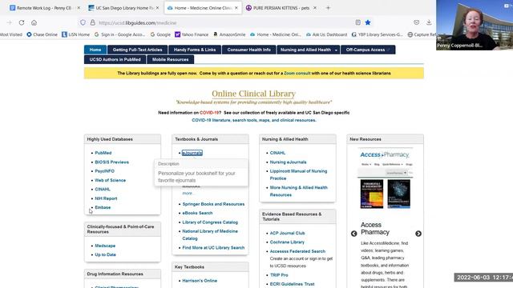Image resolution: width=513 pixels, height=288 pixels.
Task: Click previous arrow in New Resources carousel
Action: (353, 234)
